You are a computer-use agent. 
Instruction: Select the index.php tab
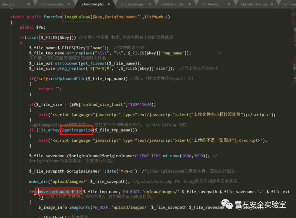[x=7, y=4]
